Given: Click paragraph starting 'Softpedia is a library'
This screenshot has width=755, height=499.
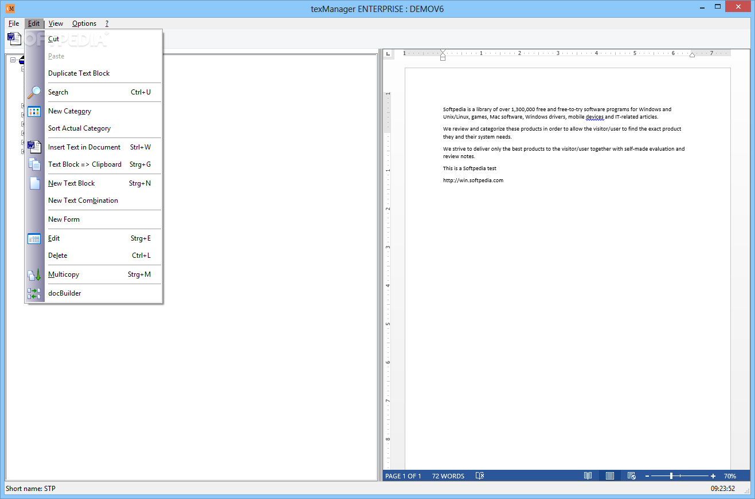Looking at the screenshot, I should tap(557, 113).
